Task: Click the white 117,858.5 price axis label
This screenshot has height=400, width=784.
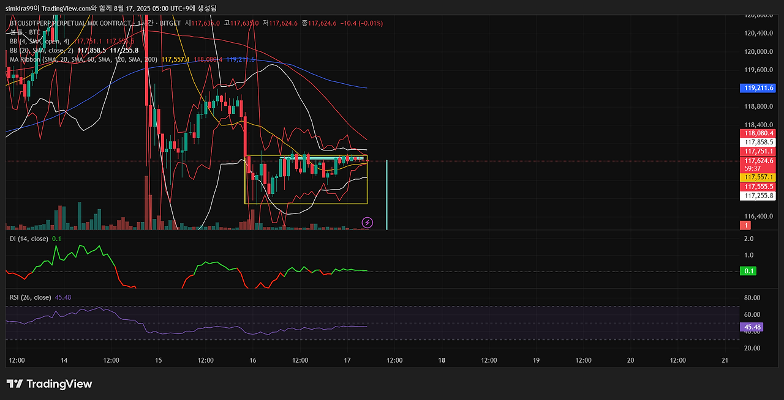Action: (758, 142)
